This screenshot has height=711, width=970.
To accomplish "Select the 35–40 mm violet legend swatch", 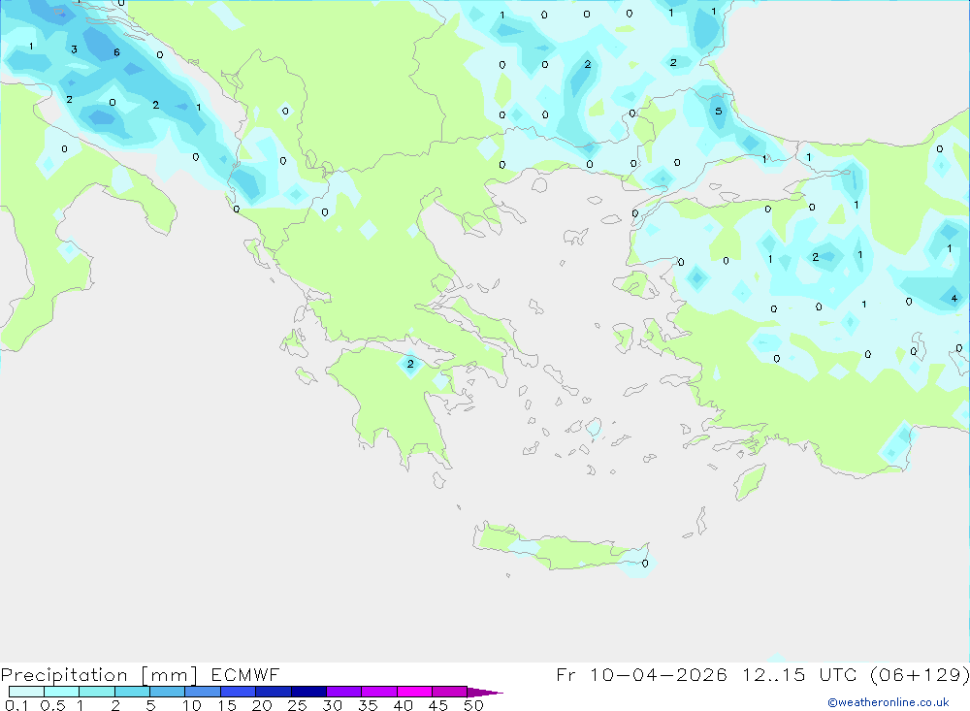I will pyautogui.click(x=379, y=692).
